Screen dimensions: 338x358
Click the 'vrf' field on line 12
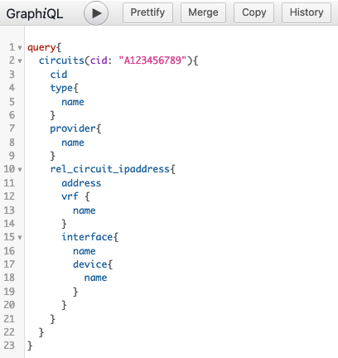click(70, 196)
